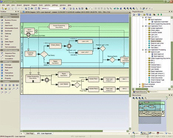Click the first zoom icon in Pan & Zoom
Viewport: 173px width, 138px height.
134,98
